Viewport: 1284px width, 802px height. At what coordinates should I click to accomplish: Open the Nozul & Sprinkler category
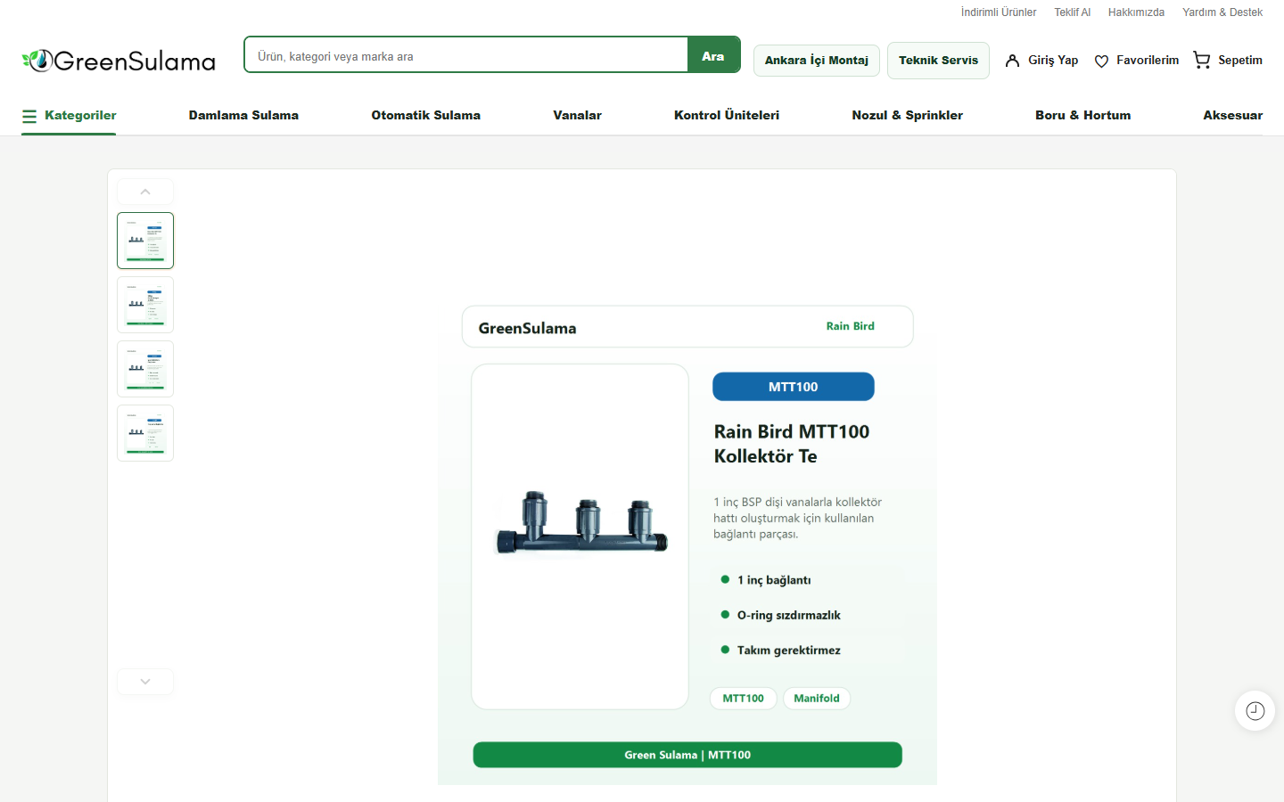[x=908, y=116]
